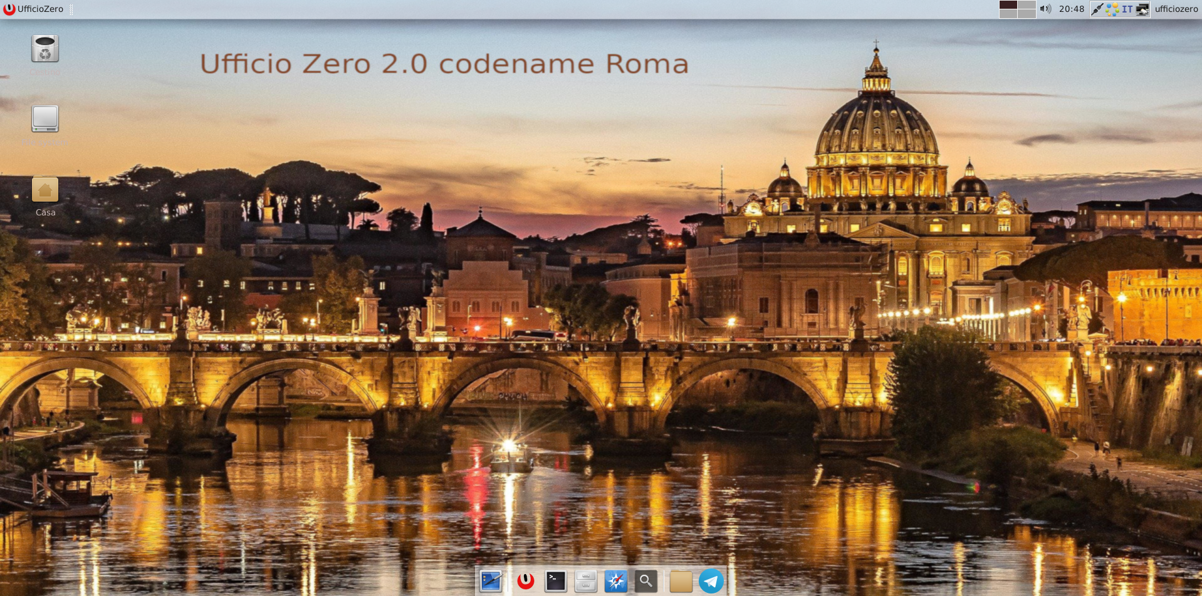Screen dimensions: 1202x596
Task: Switch to the bottom-left workspace
Action: (x=1008, y=14)
